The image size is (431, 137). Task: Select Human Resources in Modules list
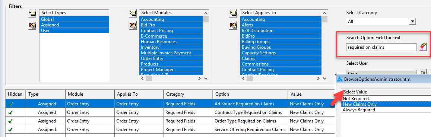[171, 41]
